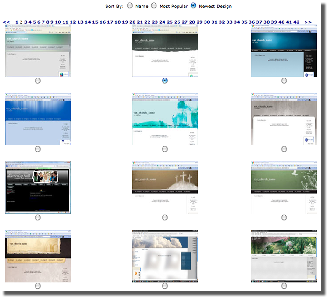
Task: Select the Newest Design sort option
Action: click(x=193, y=6)
